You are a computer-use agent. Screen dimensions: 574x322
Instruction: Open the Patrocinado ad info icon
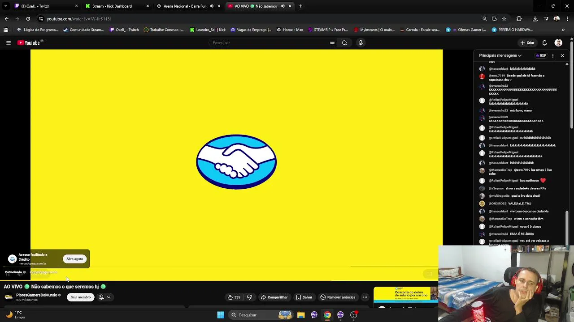24,272
